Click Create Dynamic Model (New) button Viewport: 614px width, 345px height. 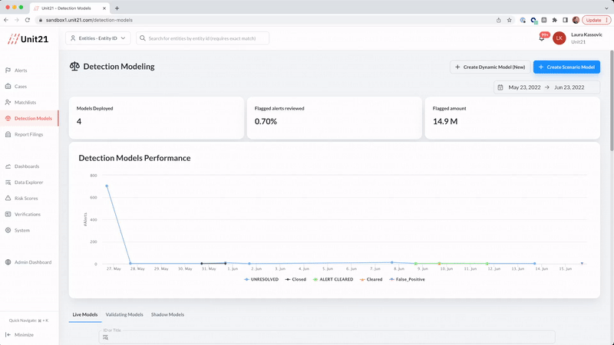click(x=490, y=67)
